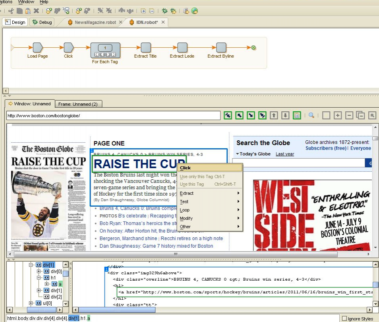The image size is (379, 322).
Task: Switch to the NewsMagazine.robot tab
Action: 95,22
